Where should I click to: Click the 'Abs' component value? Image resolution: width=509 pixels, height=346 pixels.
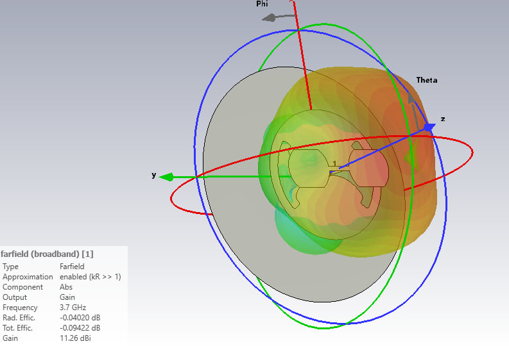coord(66,287)
